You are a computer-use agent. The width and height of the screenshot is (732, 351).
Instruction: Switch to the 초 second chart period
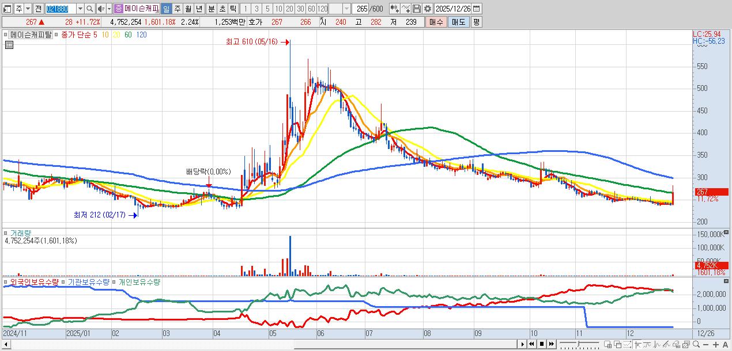click(x=222, y=9)
